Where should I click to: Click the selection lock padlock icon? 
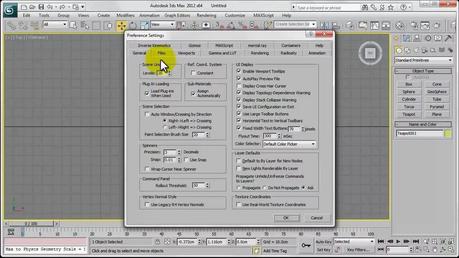click(157, 242)
